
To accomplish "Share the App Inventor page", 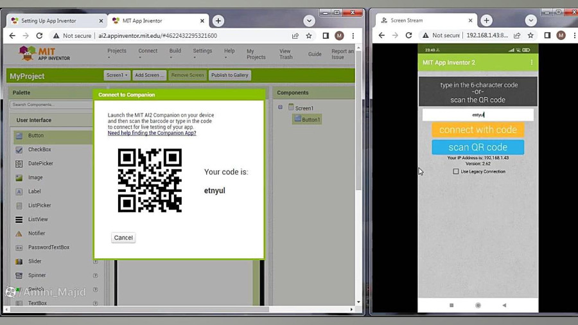I will tap(295, 36).
